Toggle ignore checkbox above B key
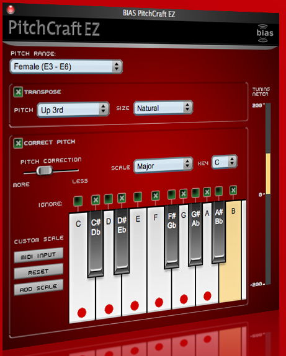The image size is (286, 356). pyautogui.click(x=233, y=190)
